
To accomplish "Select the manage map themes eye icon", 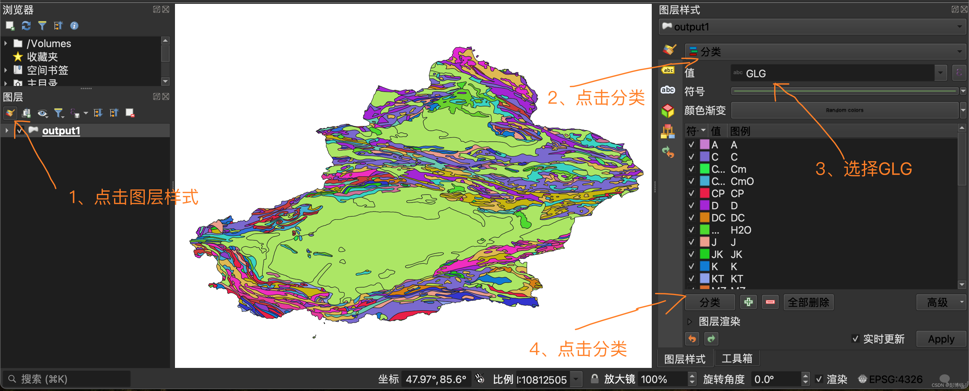I will (43, 113).
